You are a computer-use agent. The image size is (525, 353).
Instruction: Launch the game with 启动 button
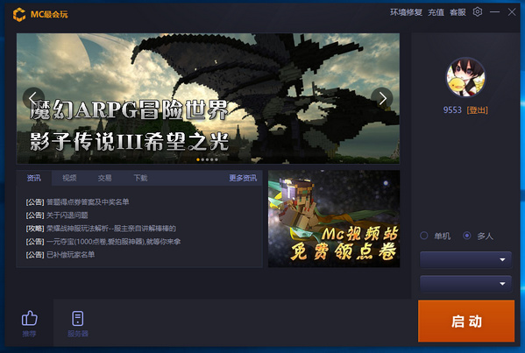[466, 321]
